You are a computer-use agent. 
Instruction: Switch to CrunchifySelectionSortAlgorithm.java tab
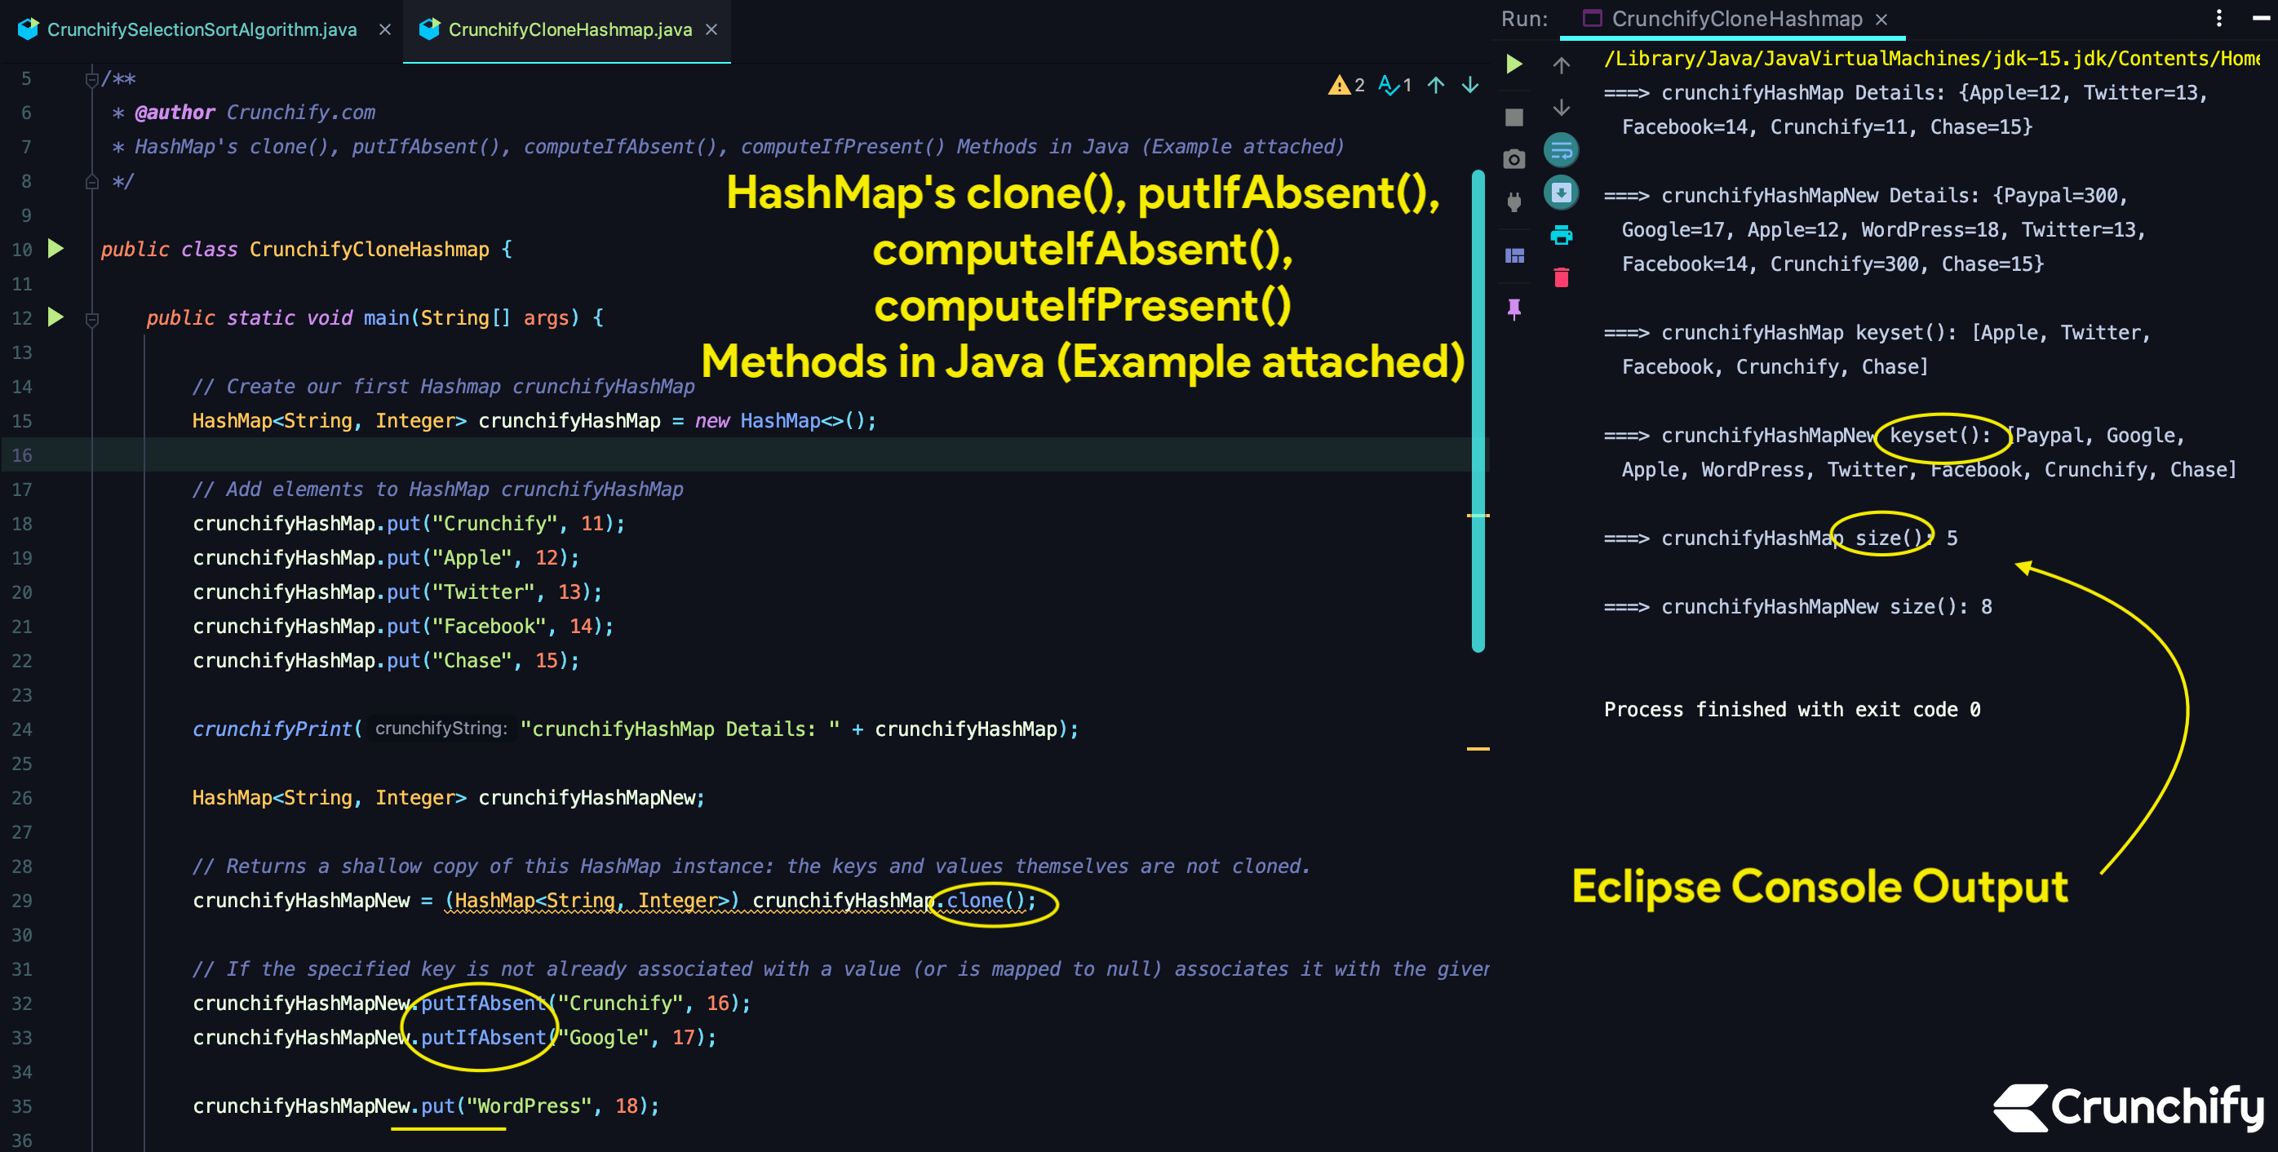202,29
